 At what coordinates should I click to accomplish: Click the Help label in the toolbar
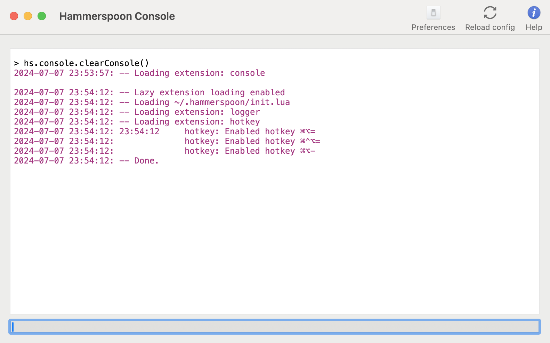[x=534, y=27]
